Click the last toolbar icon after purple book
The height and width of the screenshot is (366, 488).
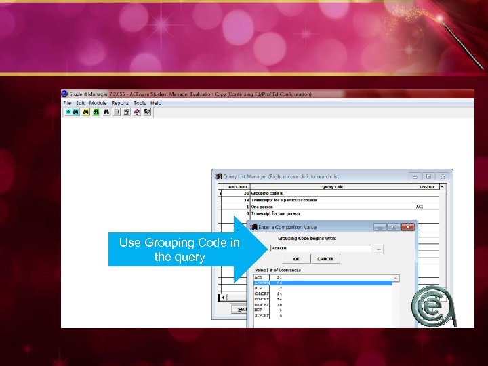click(x=147, y=112)
